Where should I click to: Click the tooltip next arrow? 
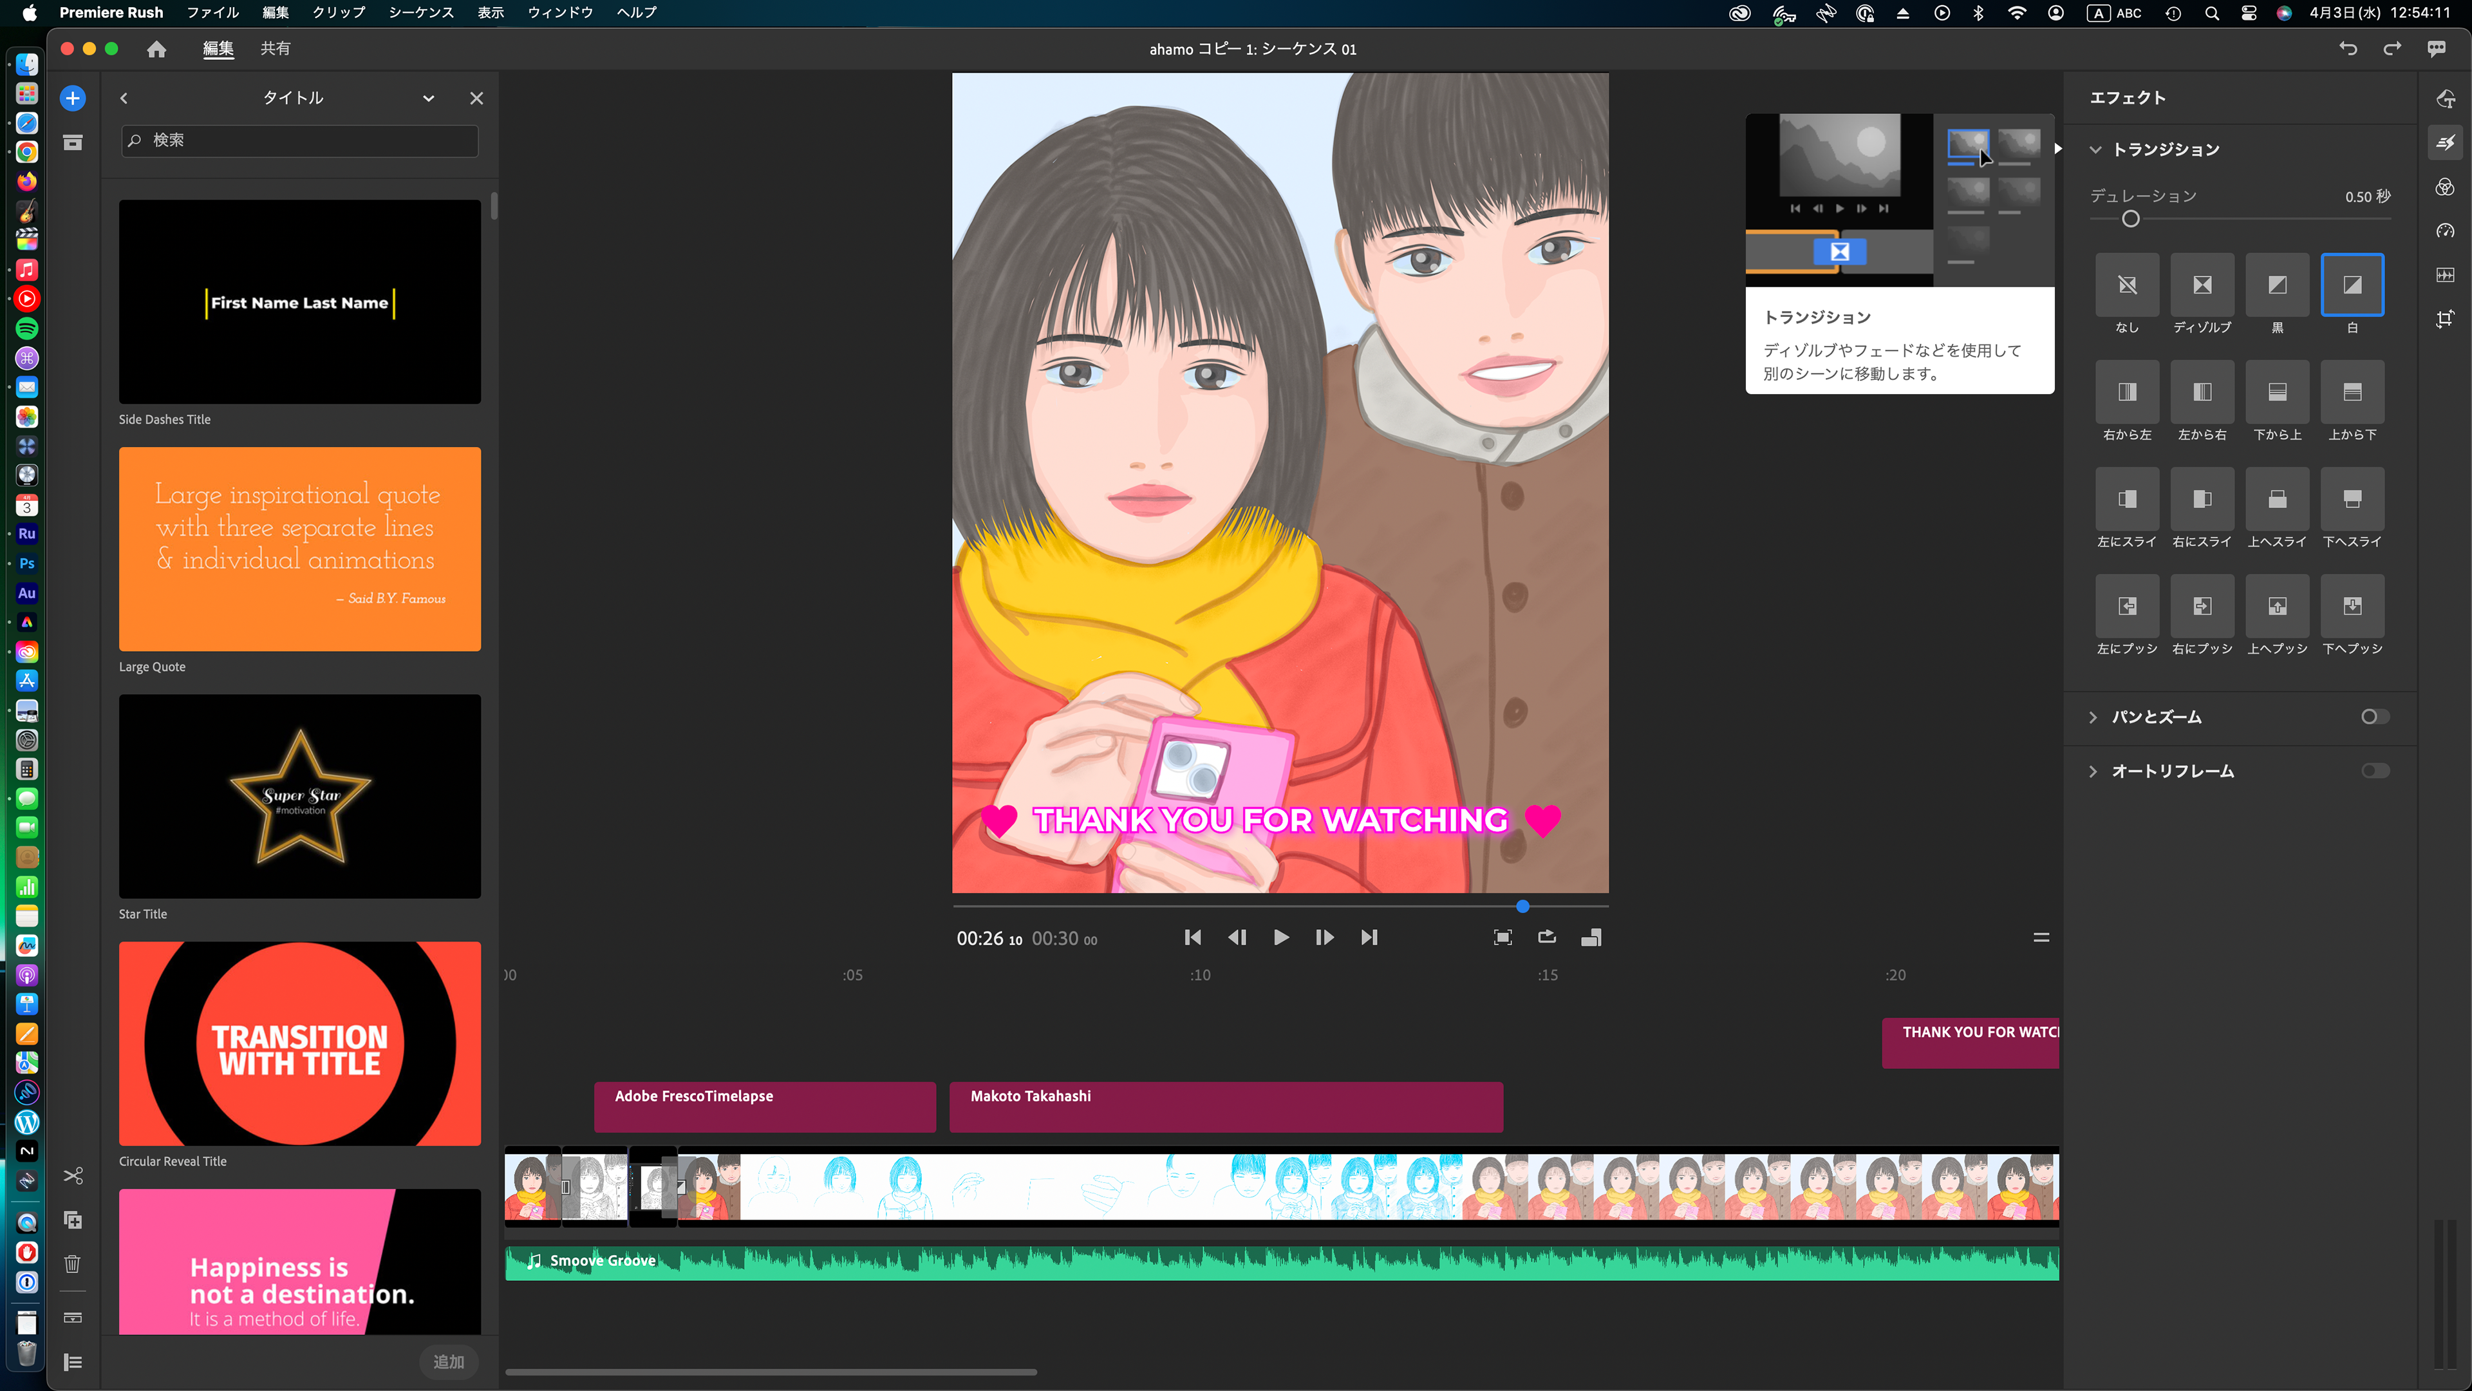point(2057,148)
